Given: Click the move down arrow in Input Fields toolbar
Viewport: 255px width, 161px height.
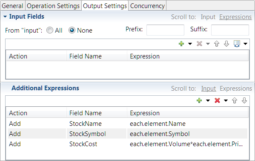Looking at the screenshot, I should 226,44.
